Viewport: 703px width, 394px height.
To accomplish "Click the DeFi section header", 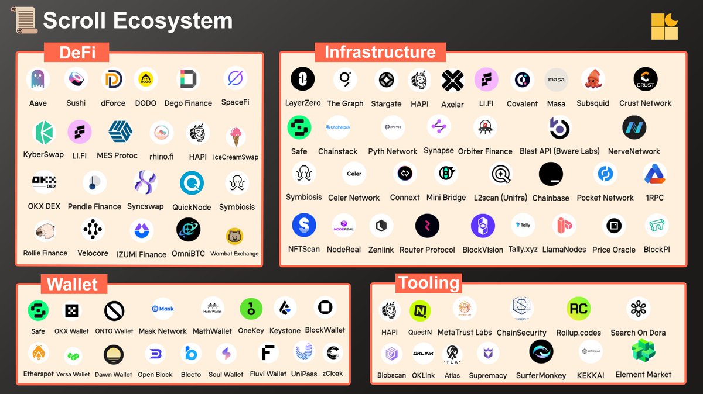I will tap(77, 53).
